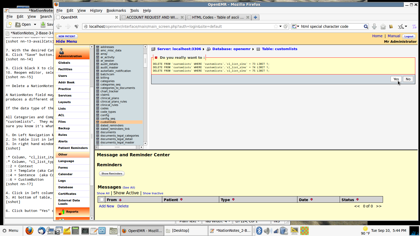420x236 pixels.
Task: Switch to NationNotes gedit taskbar window
Action: [x=231, y=230]
